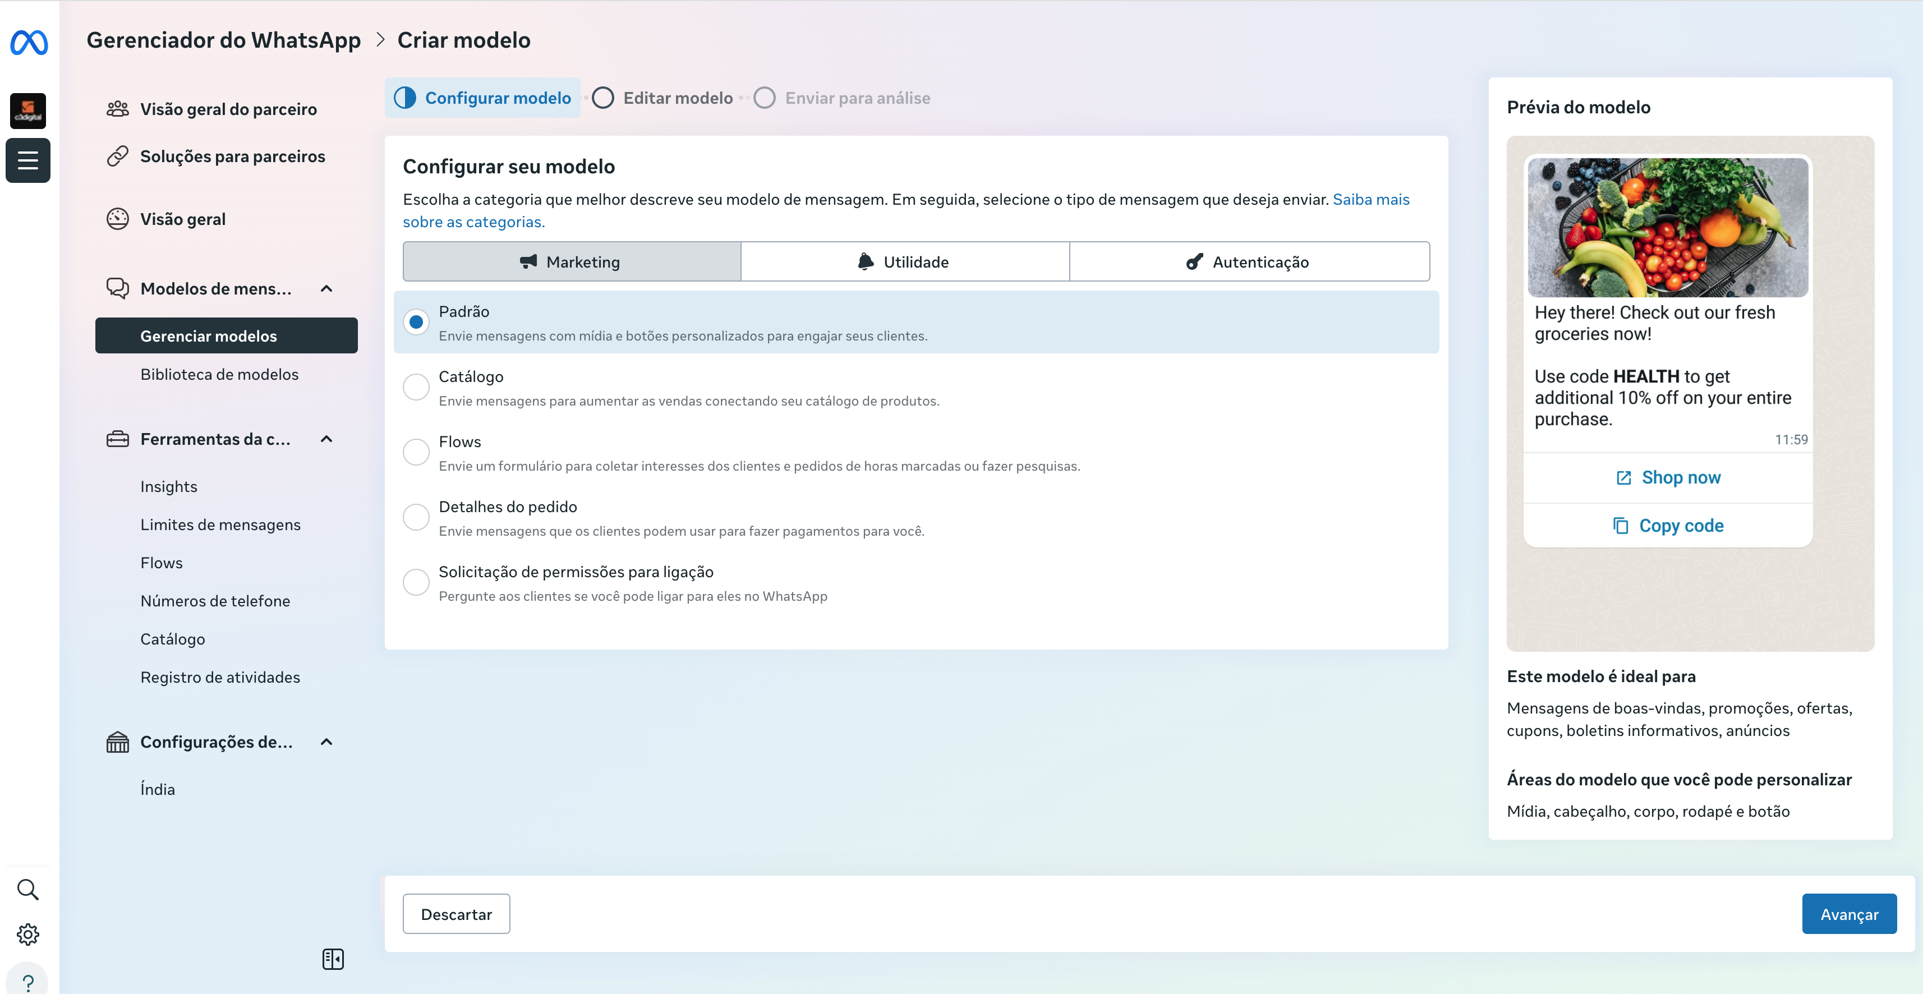Select the Flows radio button

416,452
